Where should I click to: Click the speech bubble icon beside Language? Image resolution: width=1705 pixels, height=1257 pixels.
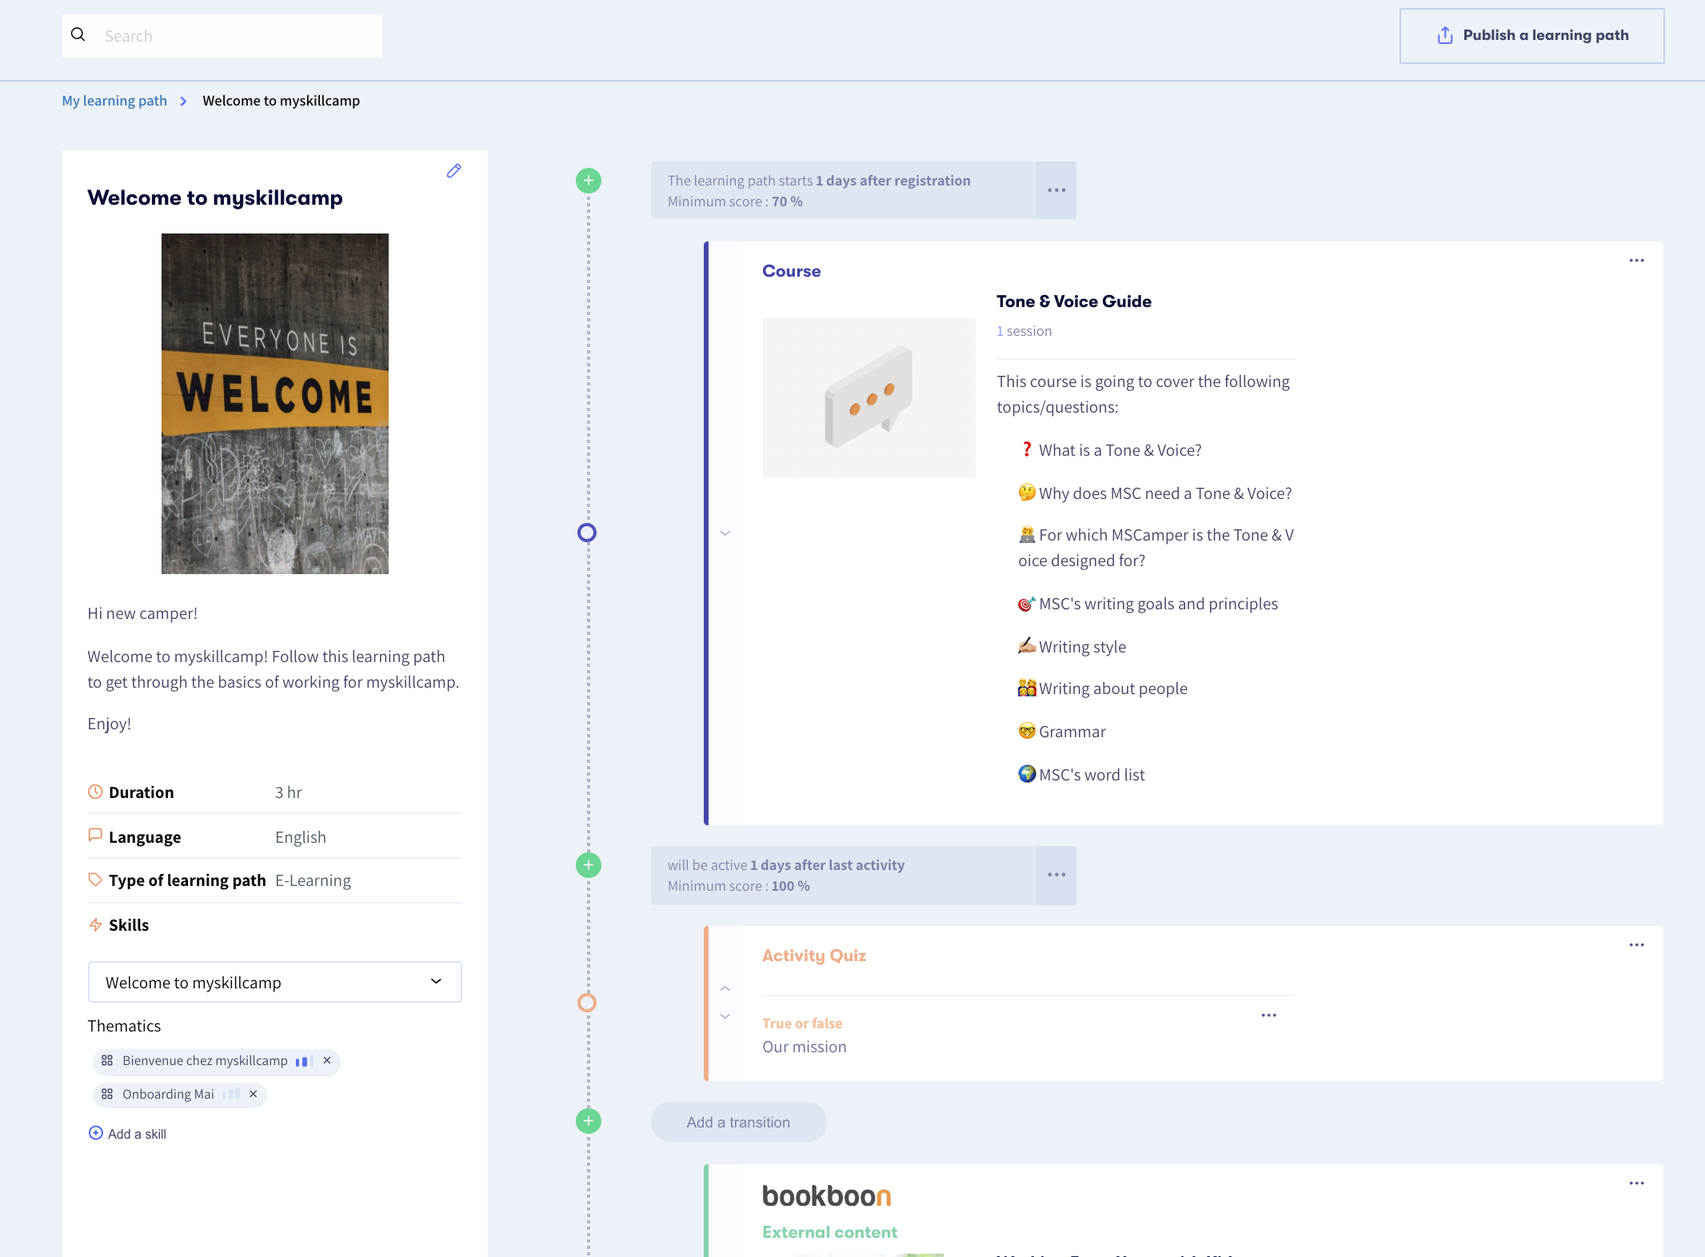[95, 835]
